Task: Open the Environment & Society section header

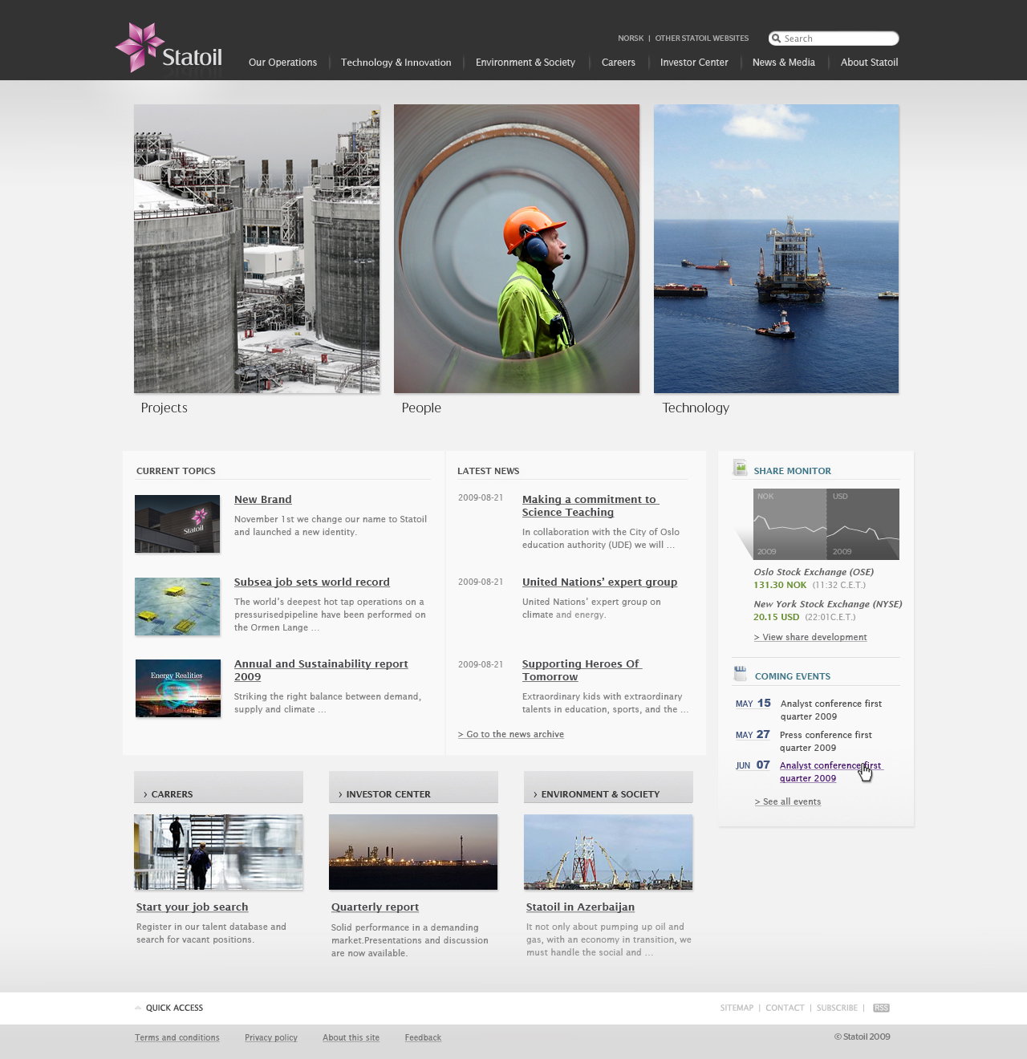Action: click(608, 787)
